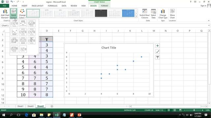The width and height of the screenshot is (211, 118).
Task: Apply the dark black chart style
Action: 101,13
